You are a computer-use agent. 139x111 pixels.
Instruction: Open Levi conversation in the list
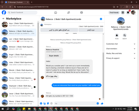(19, 40)
